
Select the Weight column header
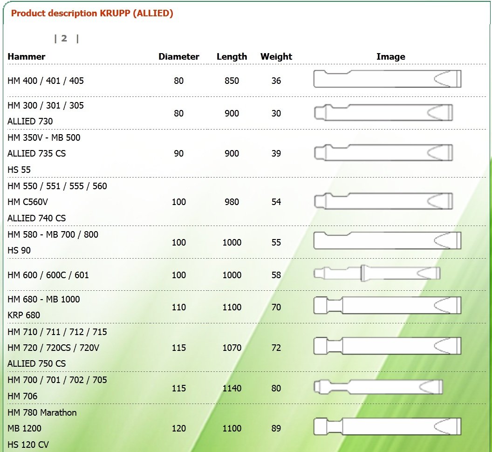276,56
